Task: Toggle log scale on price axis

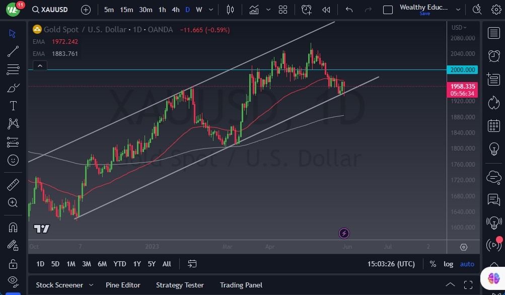Action: (448, 264)
